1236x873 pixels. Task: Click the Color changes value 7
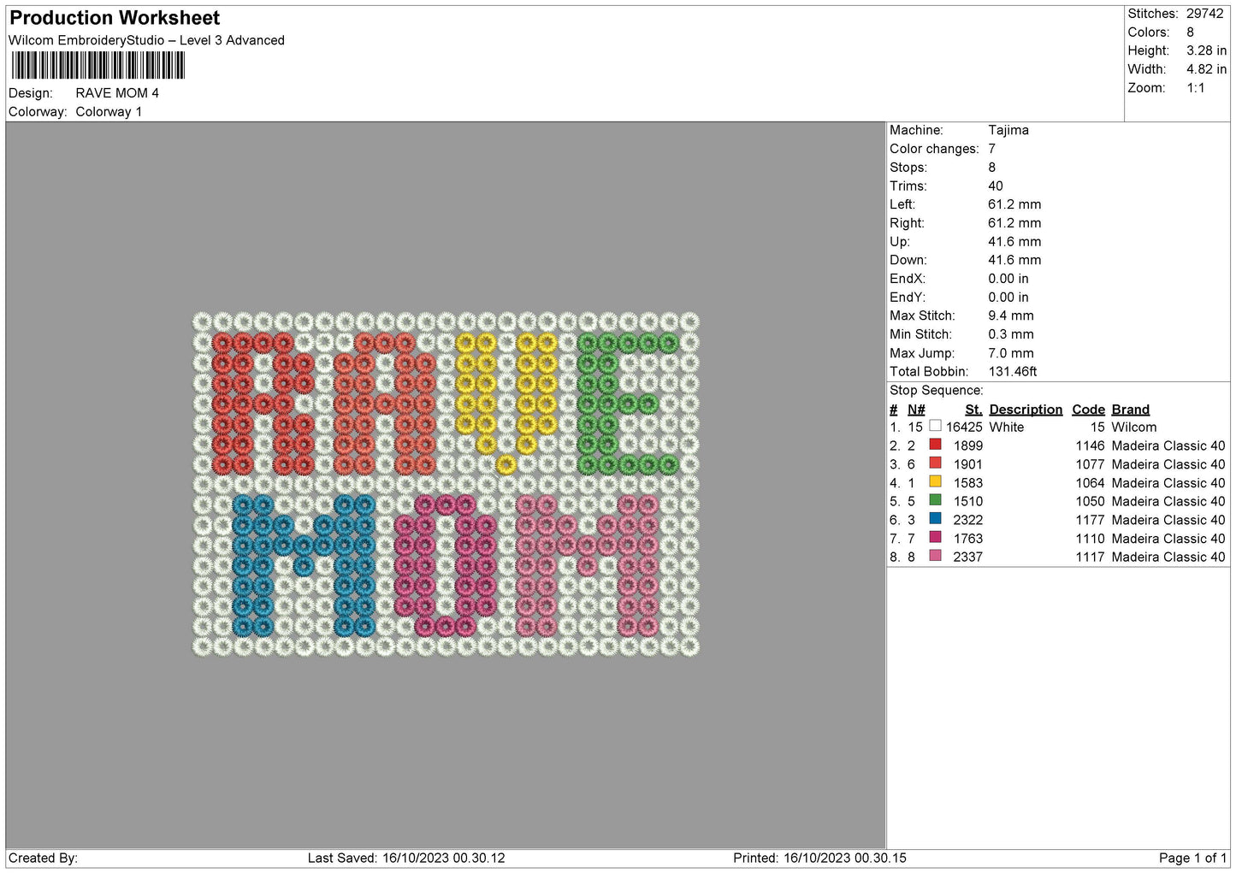[991, 149]
